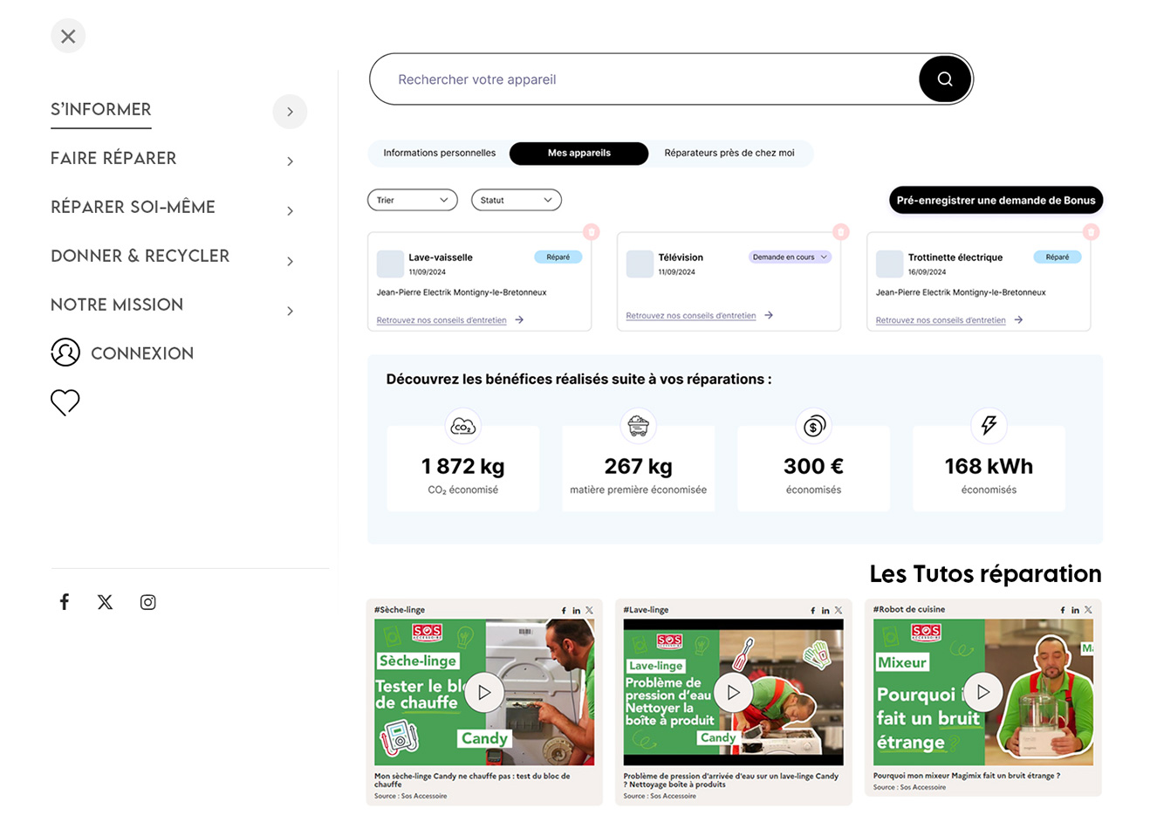Open the Instagram icon in sidebar footer
1150x829 pixels.
148,602
